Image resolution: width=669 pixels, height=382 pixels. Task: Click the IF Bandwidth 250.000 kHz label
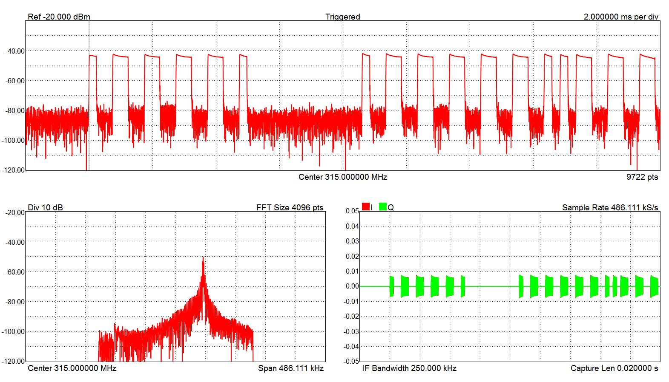click(409, 368)
